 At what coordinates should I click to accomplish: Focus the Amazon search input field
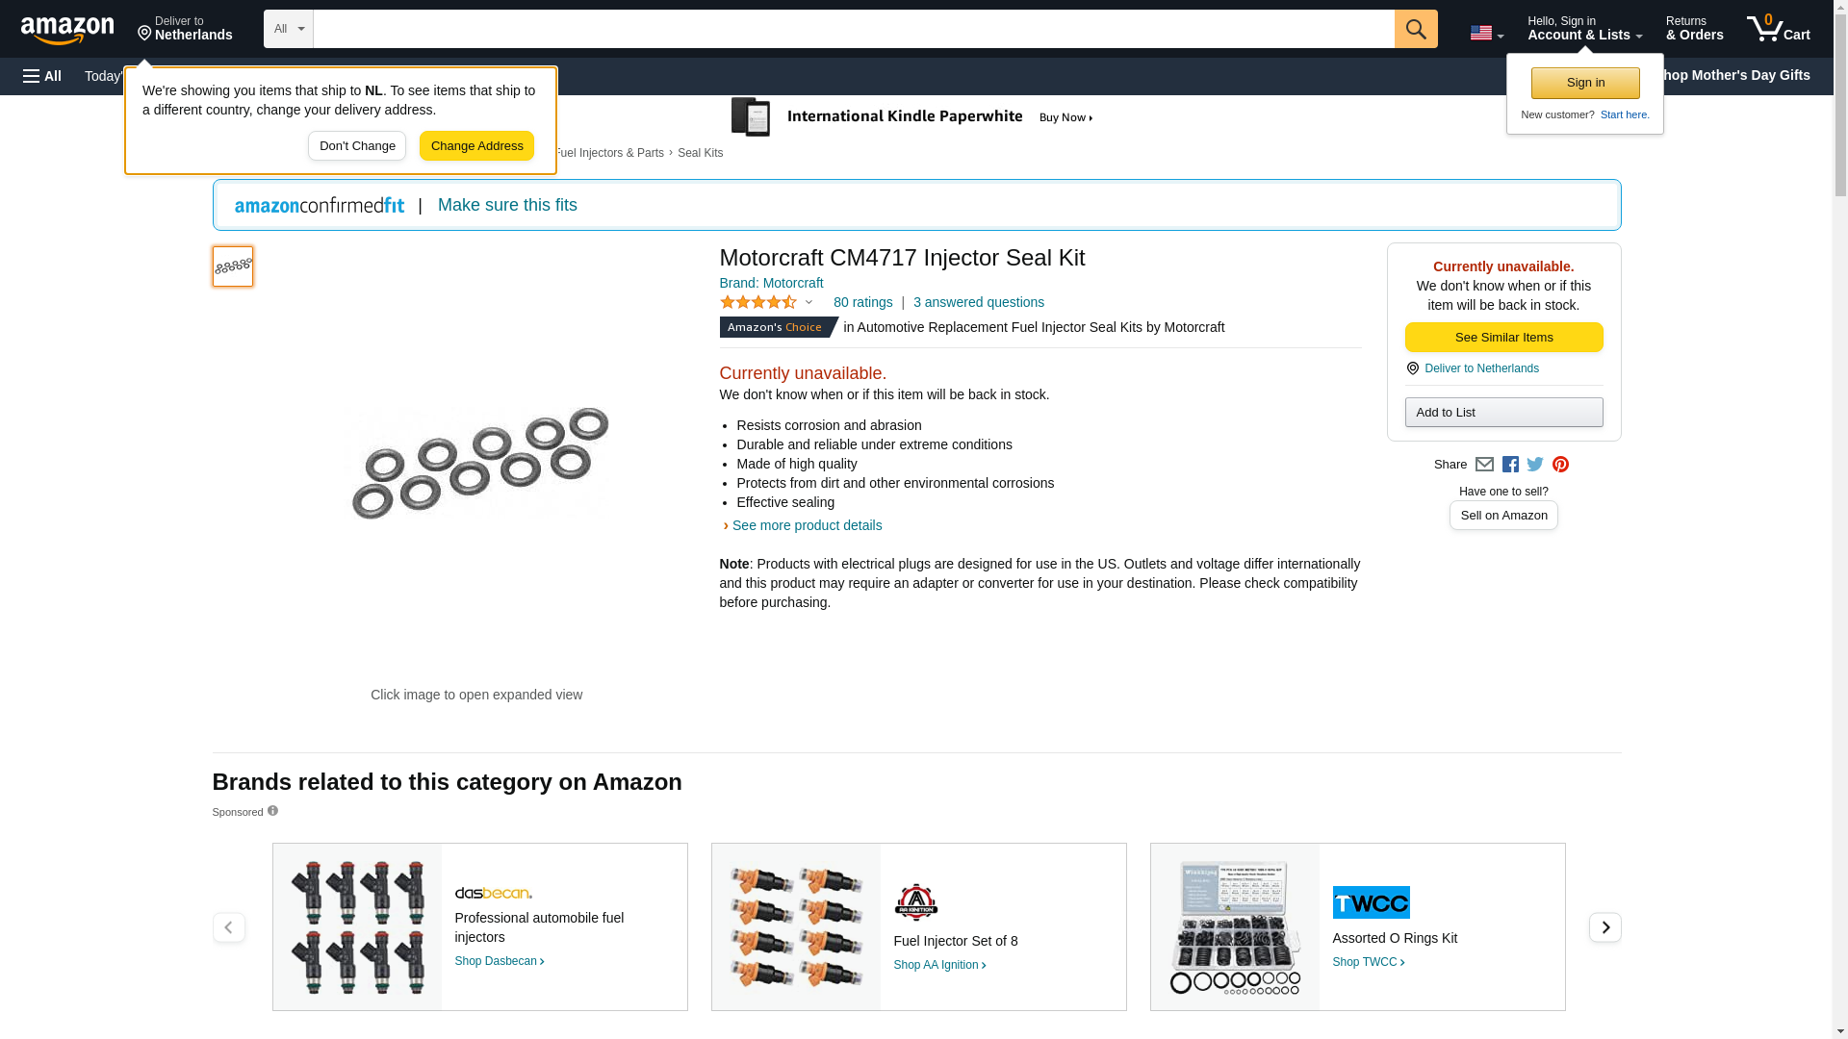click(x=853, y=29)
